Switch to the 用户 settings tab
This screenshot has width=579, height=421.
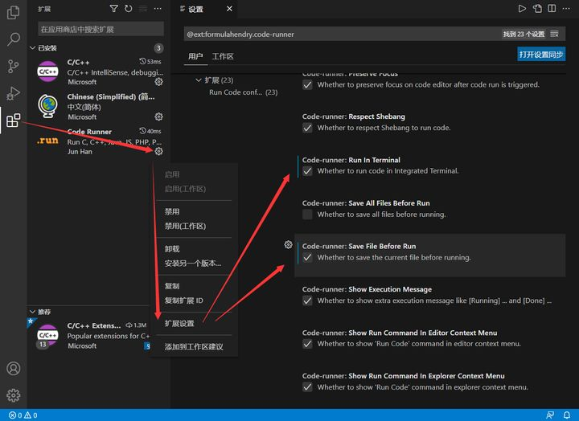tap(195, 56)
